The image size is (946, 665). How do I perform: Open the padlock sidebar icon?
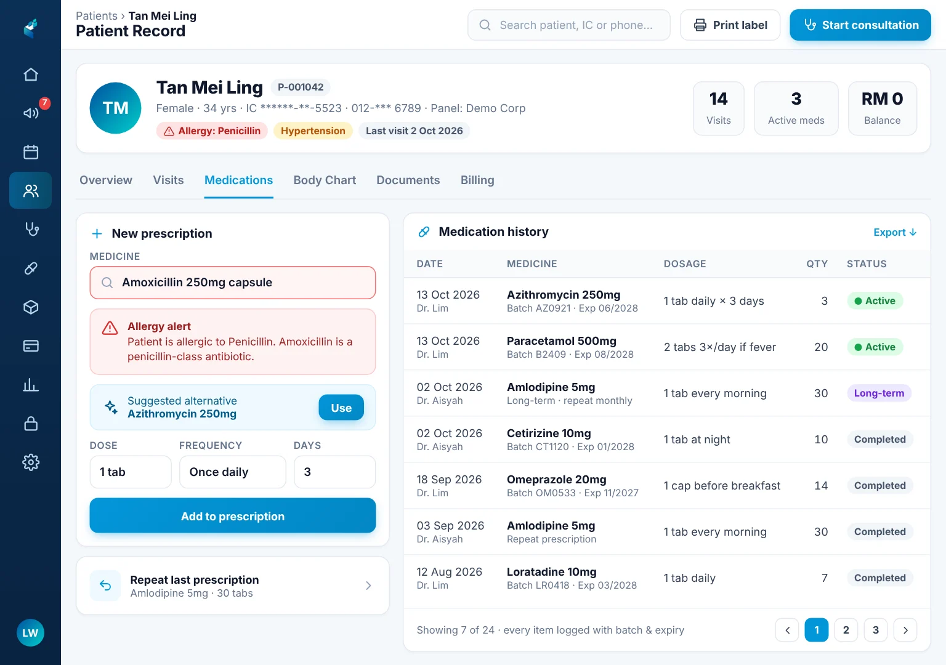(x=31, y=423)
